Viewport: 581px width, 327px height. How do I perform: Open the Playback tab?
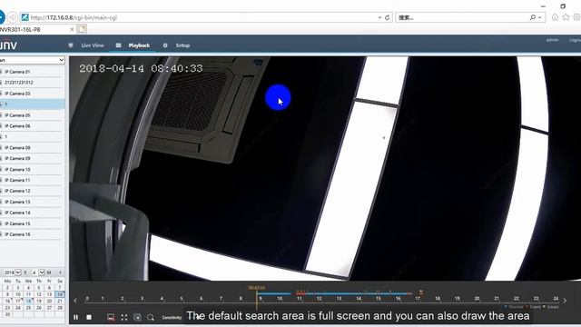coord(139,45)
